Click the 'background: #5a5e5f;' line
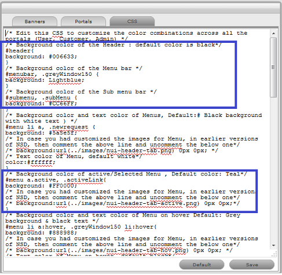This screenshot has height=275, width=282. click(x=41, y=133)
